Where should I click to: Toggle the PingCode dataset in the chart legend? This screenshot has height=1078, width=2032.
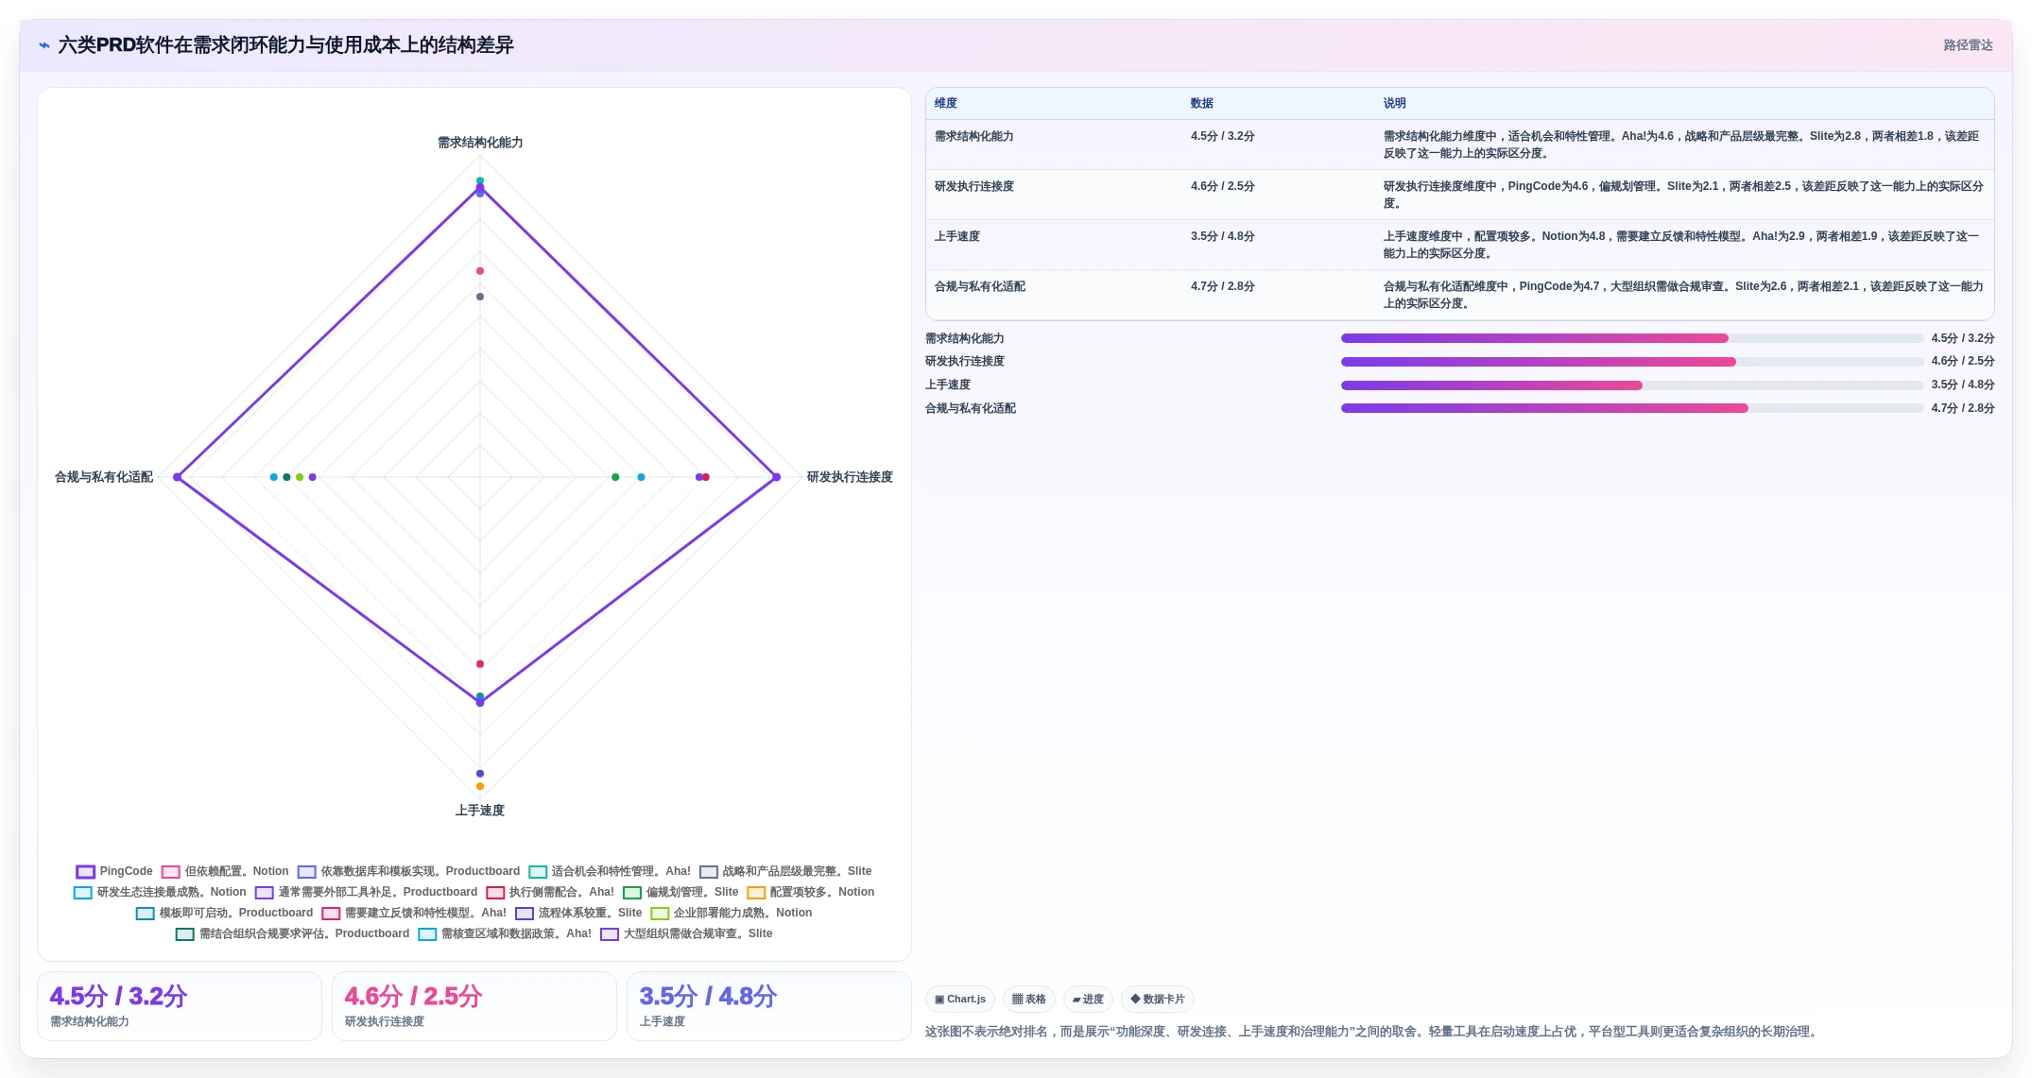[x=114, y=871]
